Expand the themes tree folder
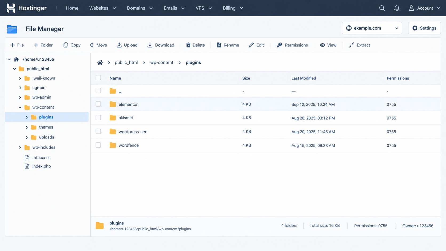The height and width of the screenshot is (251, 446). click(x=27, y=127)
